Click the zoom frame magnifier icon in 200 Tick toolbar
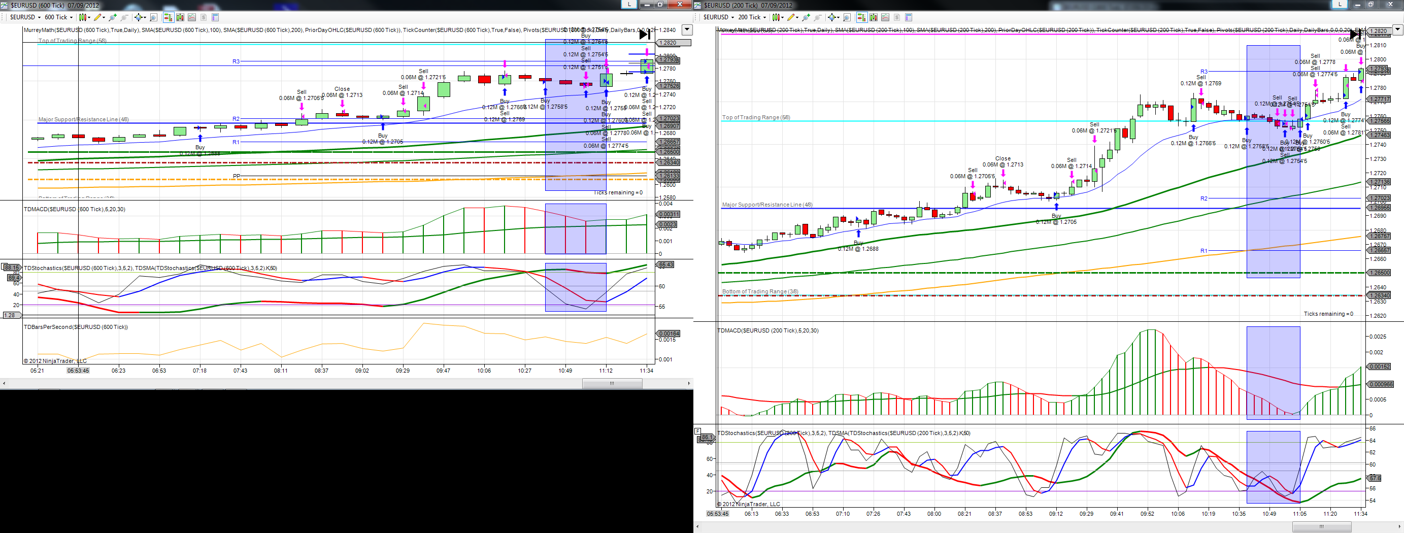Screen dimensions: 1404x533 [847, 17]
